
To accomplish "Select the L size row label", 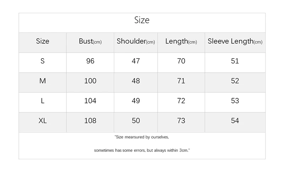I will pyautogui.click(x=43, y=101).
